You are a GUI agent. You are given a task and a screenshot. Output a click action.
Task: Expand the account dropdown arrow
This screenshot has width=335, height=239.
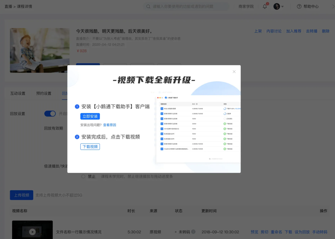click(x=282, y=6)
